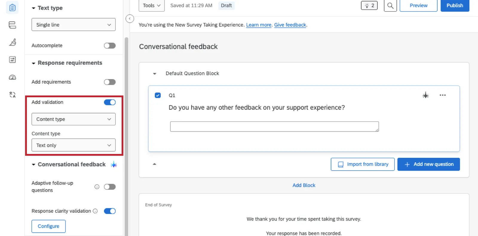Click the Q1 text answer input box
Screen dimensions: 478x236
pyautogui.click(x=274, y=127)
